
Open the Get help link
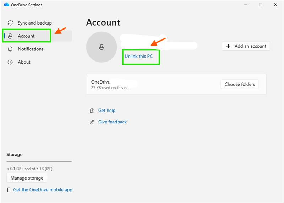coord(107,111)
